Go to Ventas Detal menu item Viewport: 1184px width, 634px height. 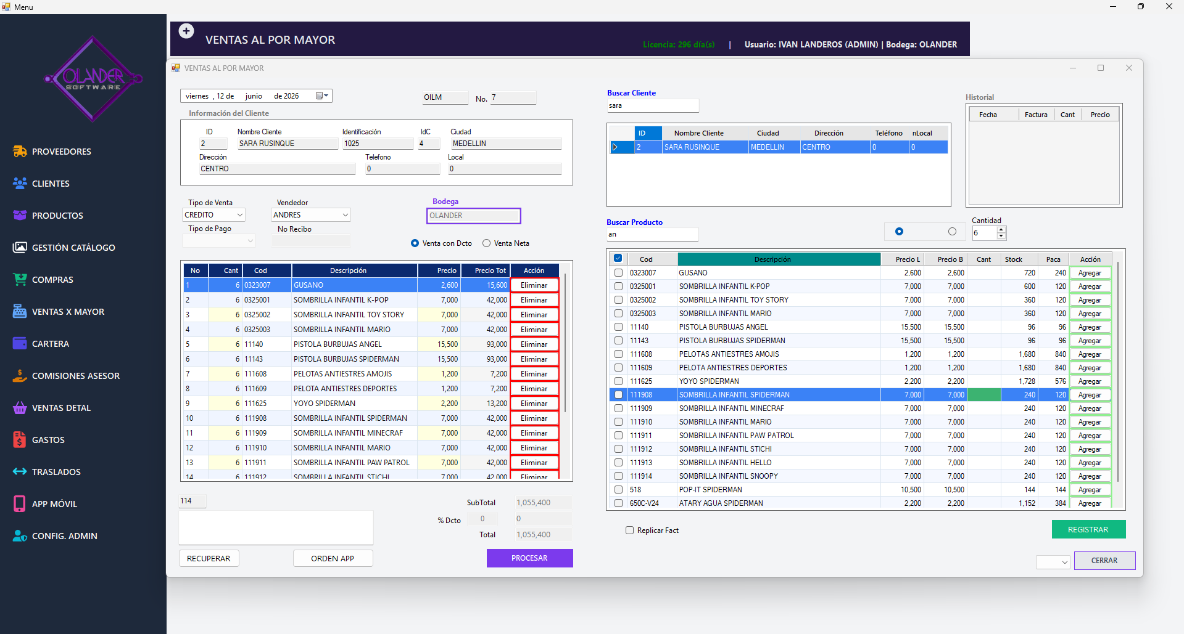pos(61,408)
